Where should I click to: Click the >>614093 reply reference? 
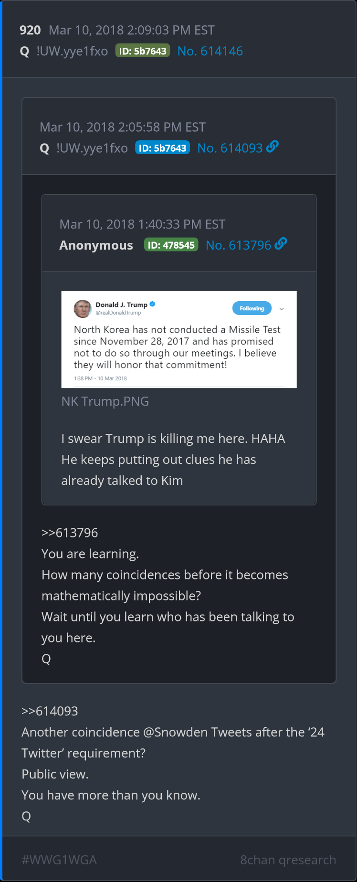click(x=50, y=711)
